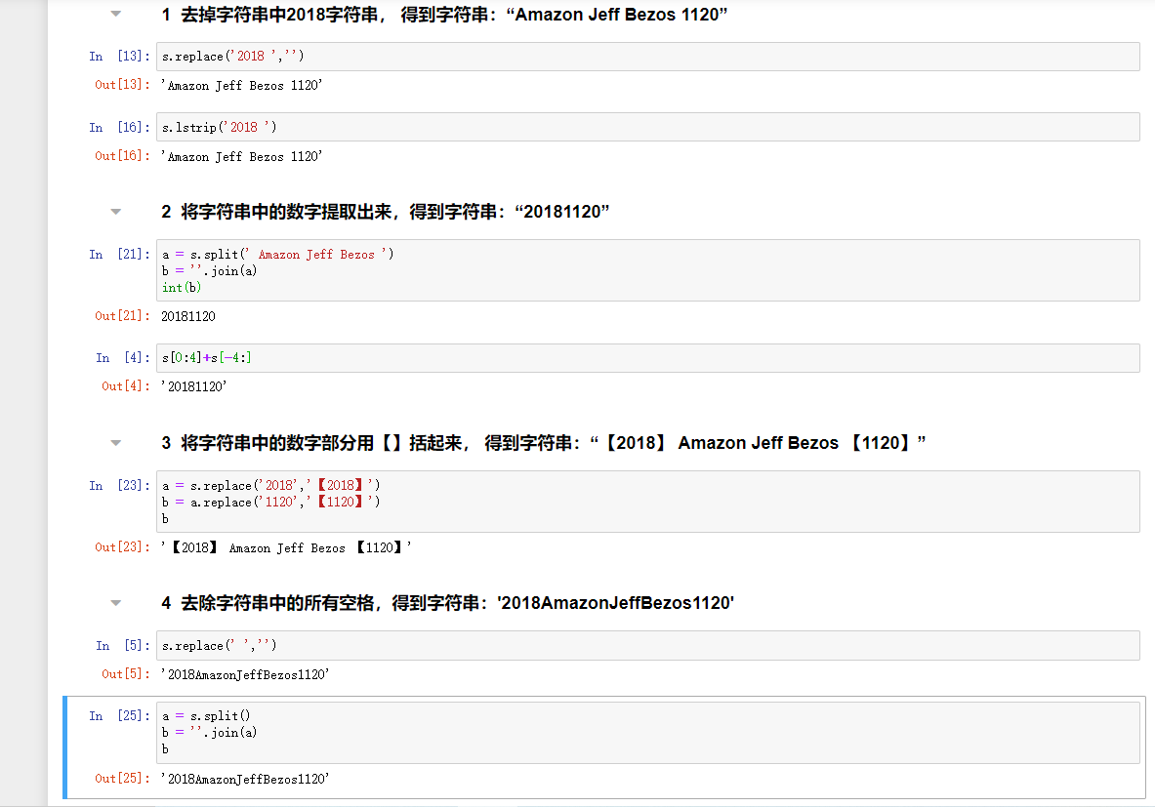Collapse section 2 heading about extracting digits
This screenshot has width=1155, height=807.
116,212
